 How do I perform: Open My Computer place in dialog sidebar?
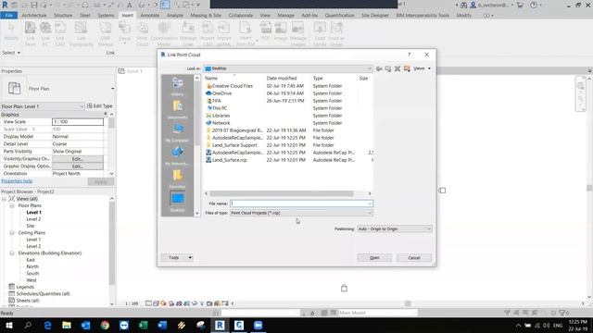tap(177, 132)
